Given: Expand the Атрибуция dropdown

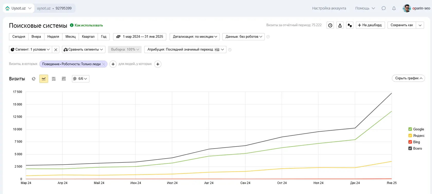Looking at the screenshot, I should (x=185, y=50).
